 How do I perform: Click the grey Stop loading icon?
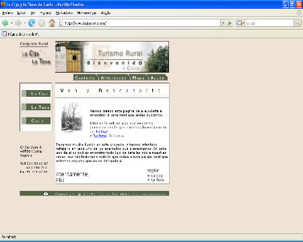tap(42, 23)
